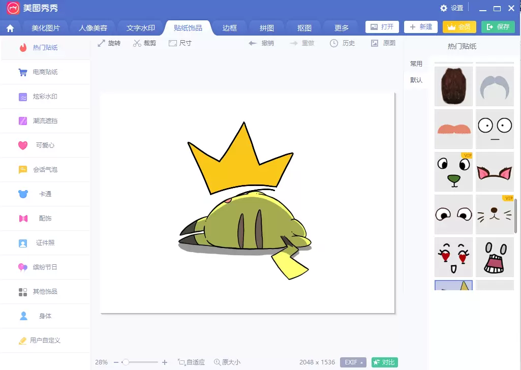This screenshot has width=521, height=370.
Task: Fit image with 自适应
Action: coord(192,362)
